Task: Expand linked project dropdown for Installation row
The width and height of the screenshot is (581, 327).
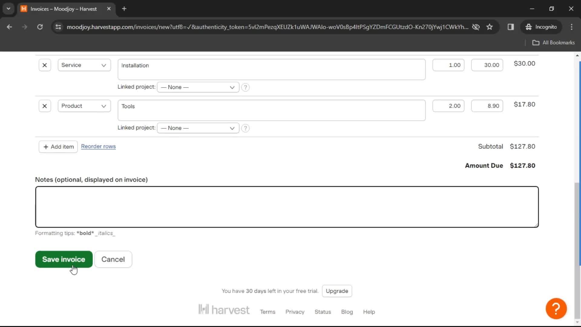Action: click(x=197, y=87)
